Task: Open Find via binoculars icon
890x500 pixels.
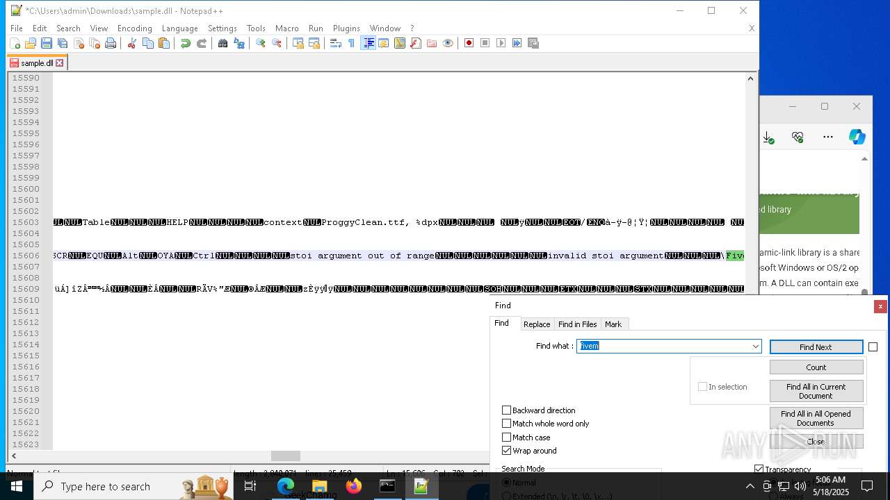Action: click(x=222, y=43)
